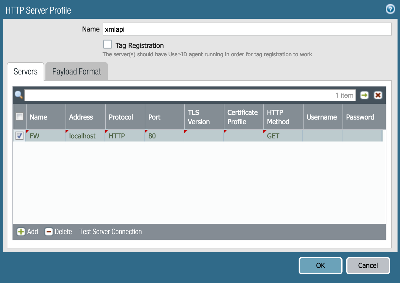This screenshot has height=283, width=400.
Task: Click inside the table filter text box
Action: (185, 95)
